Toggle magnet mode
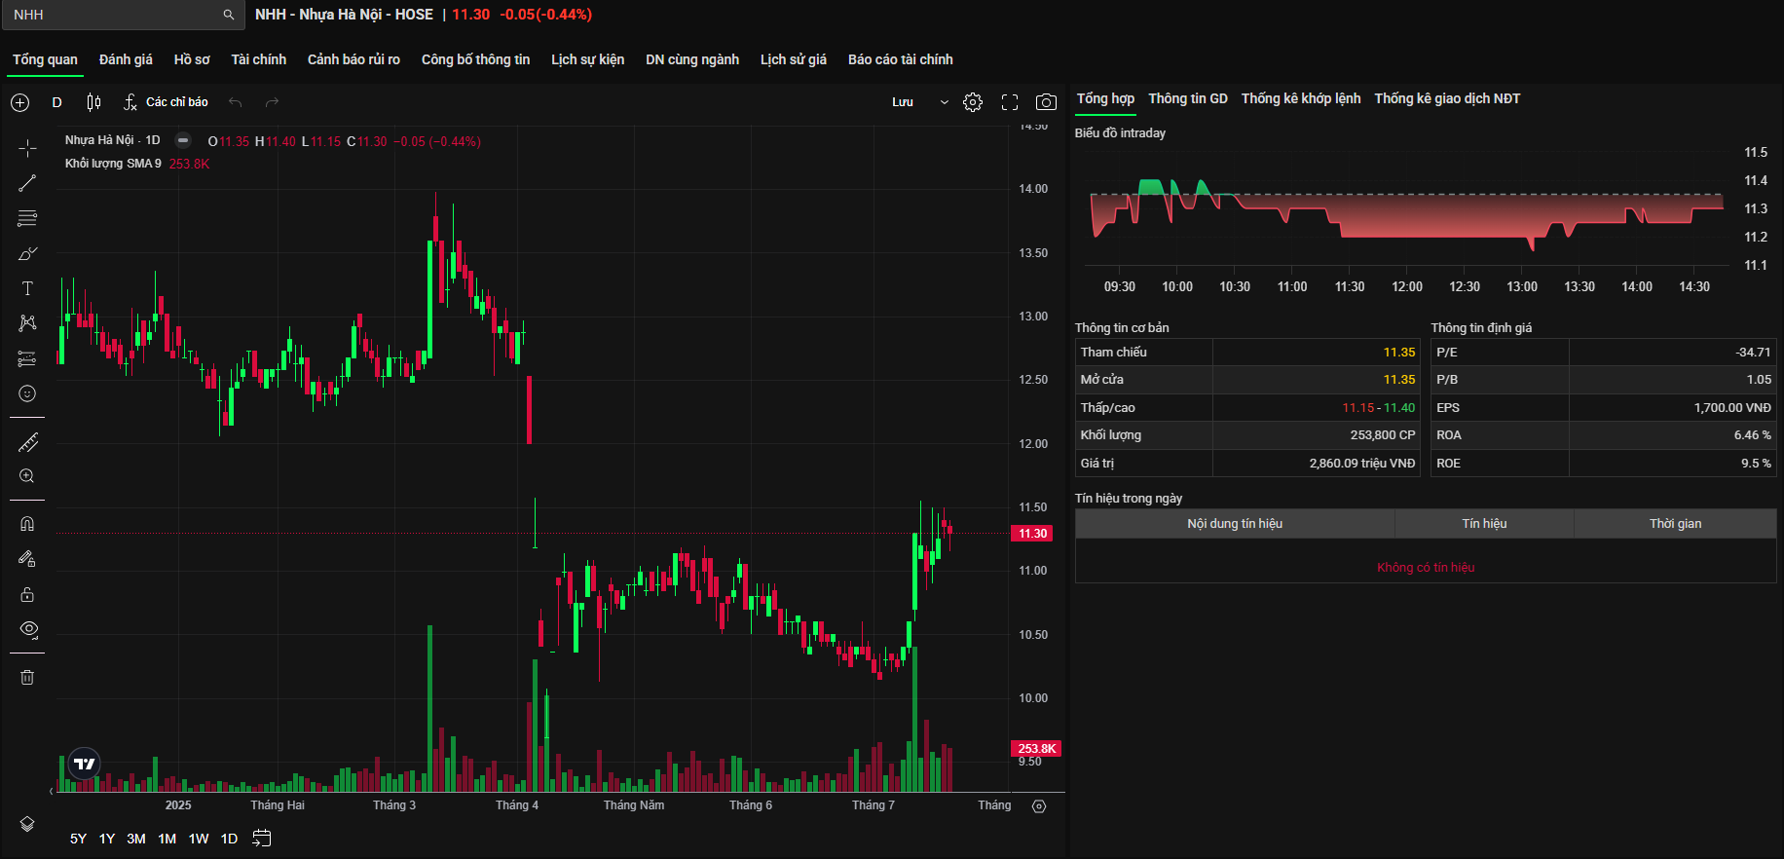1784x859 pixels. click(x=27, y=524)
